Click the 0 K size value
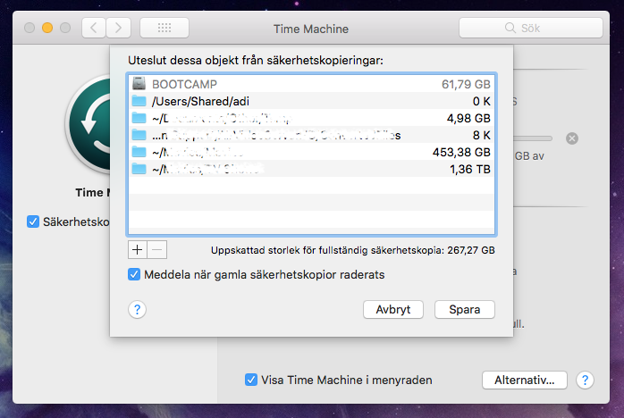The width and height of the screenshot is (624, 418). click(482, 101)
